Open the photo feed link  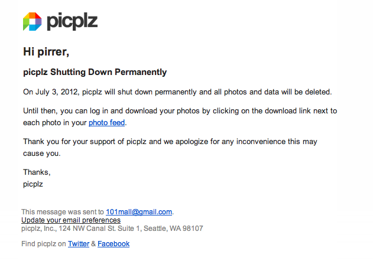[106, 123]
